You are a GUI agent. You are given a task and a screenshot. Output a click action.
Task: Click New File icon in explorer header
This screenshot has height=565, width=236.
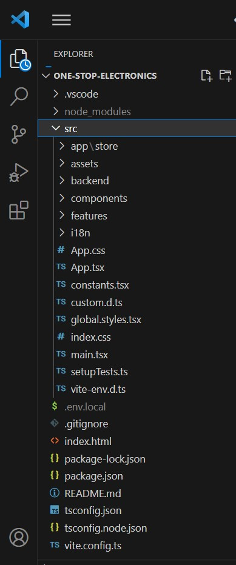pyautogui.click(x=206, y=76)
